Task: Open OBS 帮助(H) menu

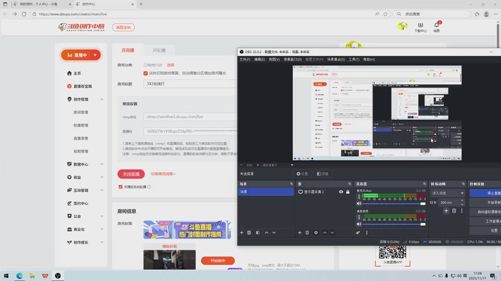Action: pos(369,59)
